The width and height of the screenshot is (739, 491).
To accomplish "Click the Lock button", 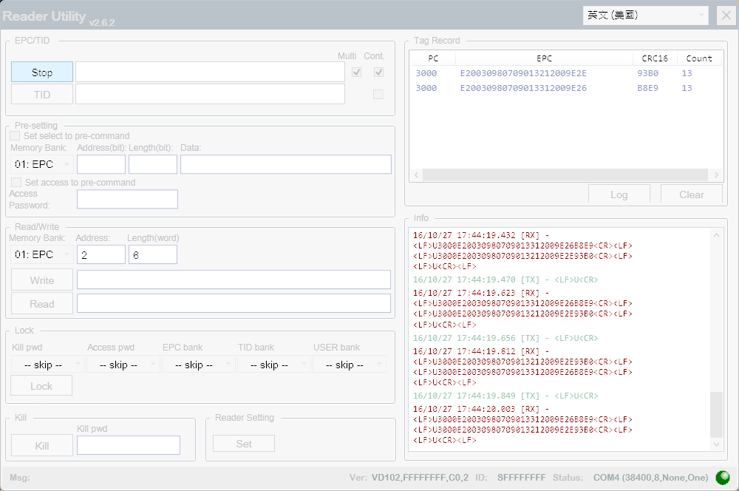I will click(41, 386).
